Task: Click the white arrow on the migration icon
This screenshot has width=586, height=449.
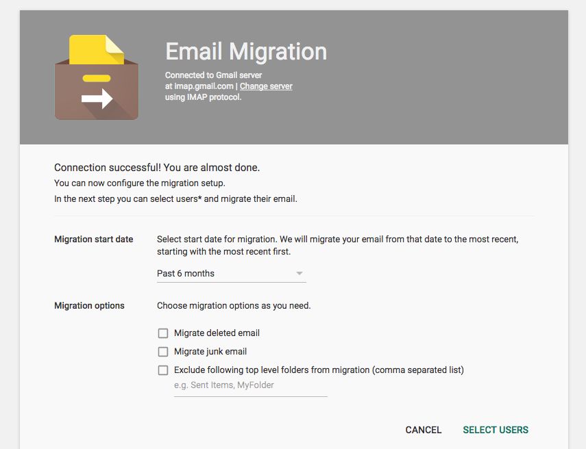Action: (x=97, y=99)
